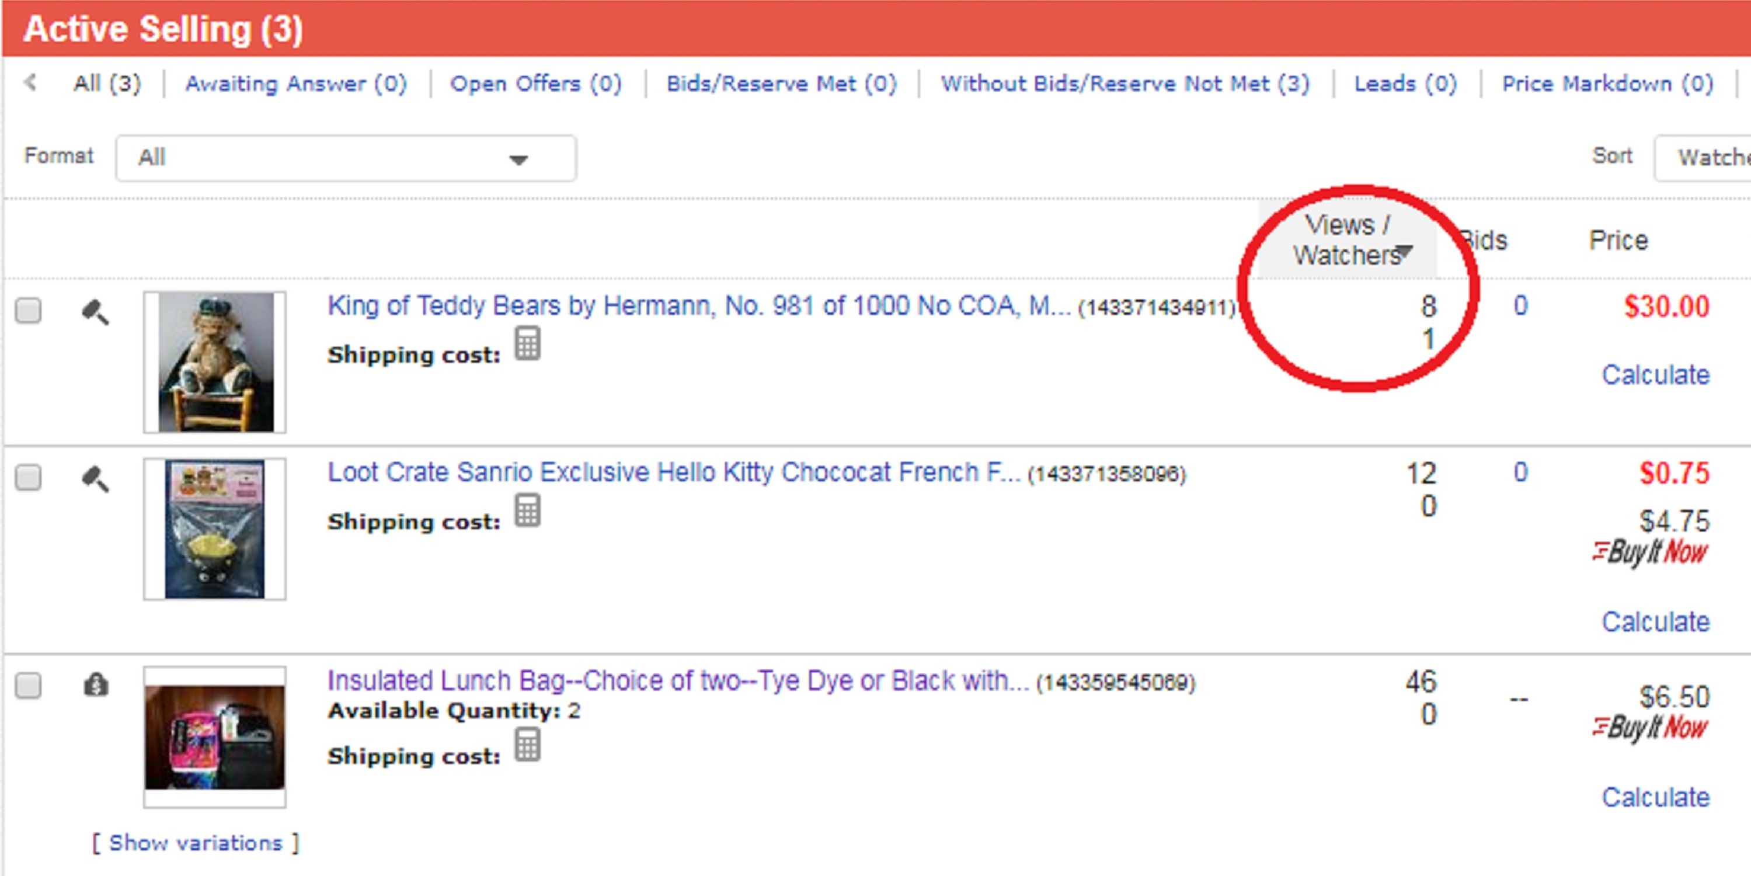Open the King of Teddy Bears listing title
Image resolution: width=1751 pixels, height=876 pixels.
click(x=699, y=306)
